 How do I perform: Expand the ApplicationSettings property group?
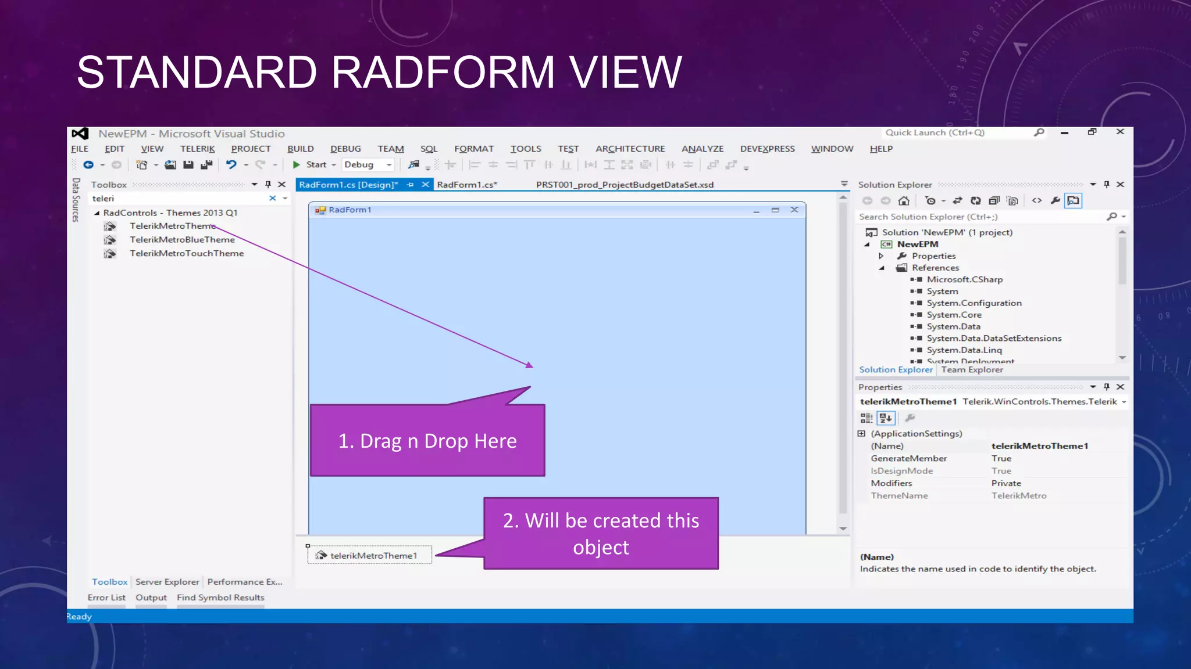tap(862, 434)
